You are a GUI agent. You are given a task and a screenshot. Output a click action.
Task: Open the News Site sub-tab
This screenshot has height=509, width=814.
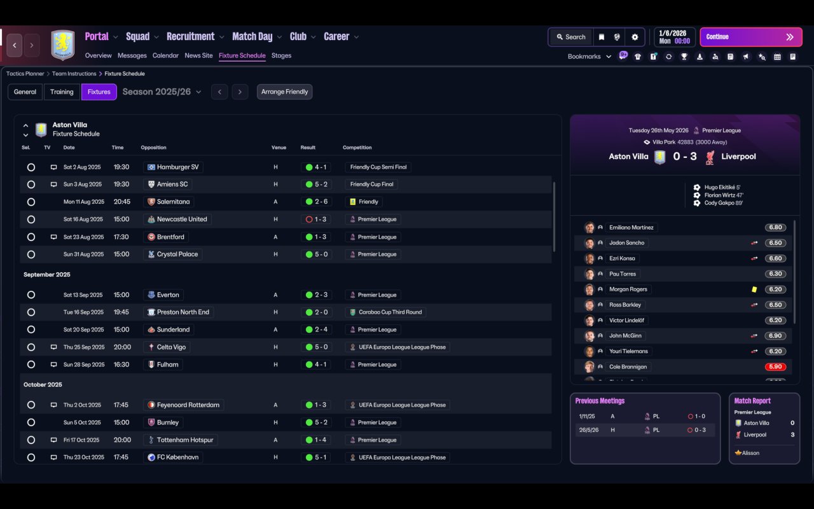[x=198, y=56]
